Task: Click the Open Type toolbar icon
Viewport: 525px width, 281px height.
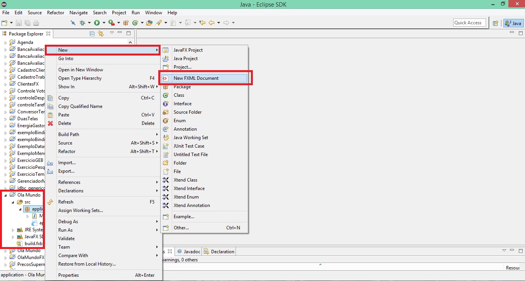Action: pyautogui.click(x=150, y=23)
